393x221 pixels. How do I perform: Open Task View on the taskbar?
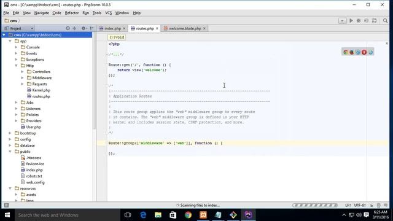(128, 215)
